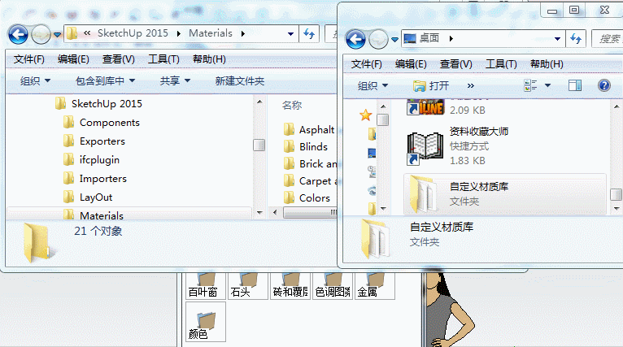
Task: Refresh the desktop window address bar
Action: click(x=576, y=39)
